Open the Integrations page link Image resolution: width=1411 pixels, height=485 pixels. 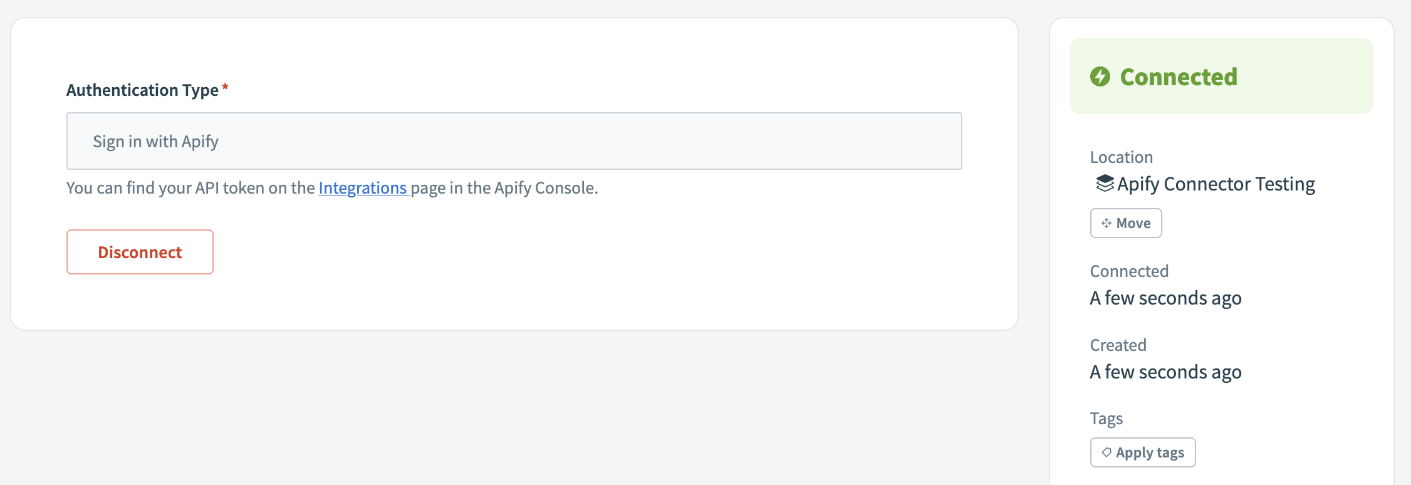tap(363, 187)
